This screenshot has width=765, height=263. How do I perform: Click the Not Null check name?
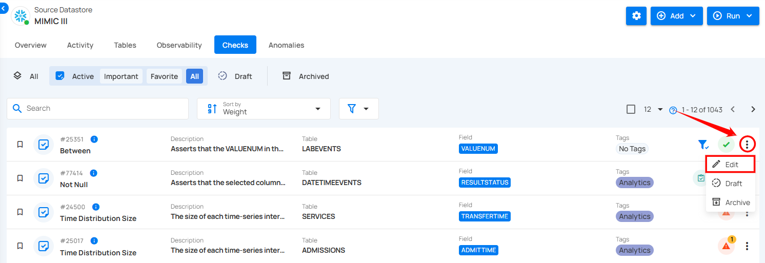tap(74, 185)
